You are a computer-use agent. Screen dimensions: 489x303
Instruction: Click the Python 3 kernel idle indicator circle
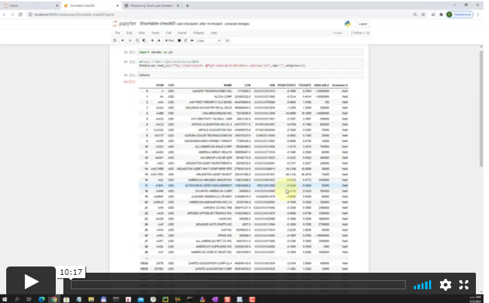tap(368, 33)
